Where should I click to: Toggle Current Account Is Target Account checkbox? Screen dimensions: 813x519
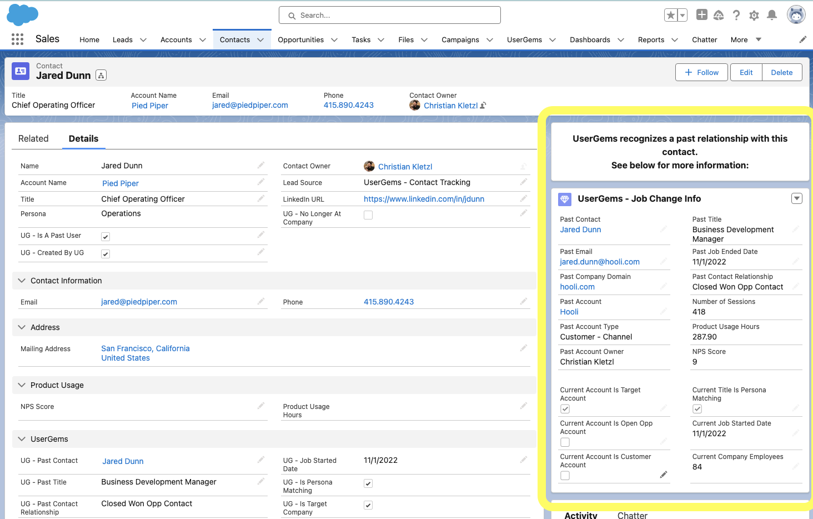tap(565, 409)
